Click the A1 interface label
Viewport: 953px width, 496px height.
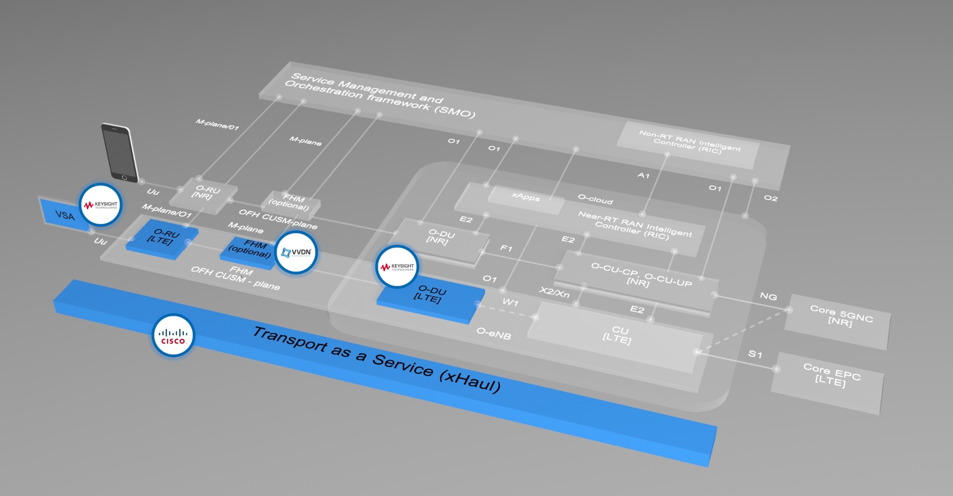click(x=643, y=175)
